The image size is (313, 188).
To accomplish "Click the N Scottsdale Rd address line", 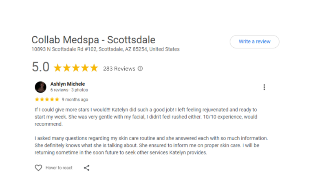I will pos(105,49).
